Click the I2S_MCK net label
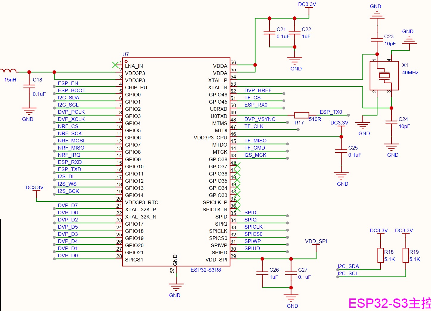This screenshot has height=311, width=431. (x=255, y=155)
